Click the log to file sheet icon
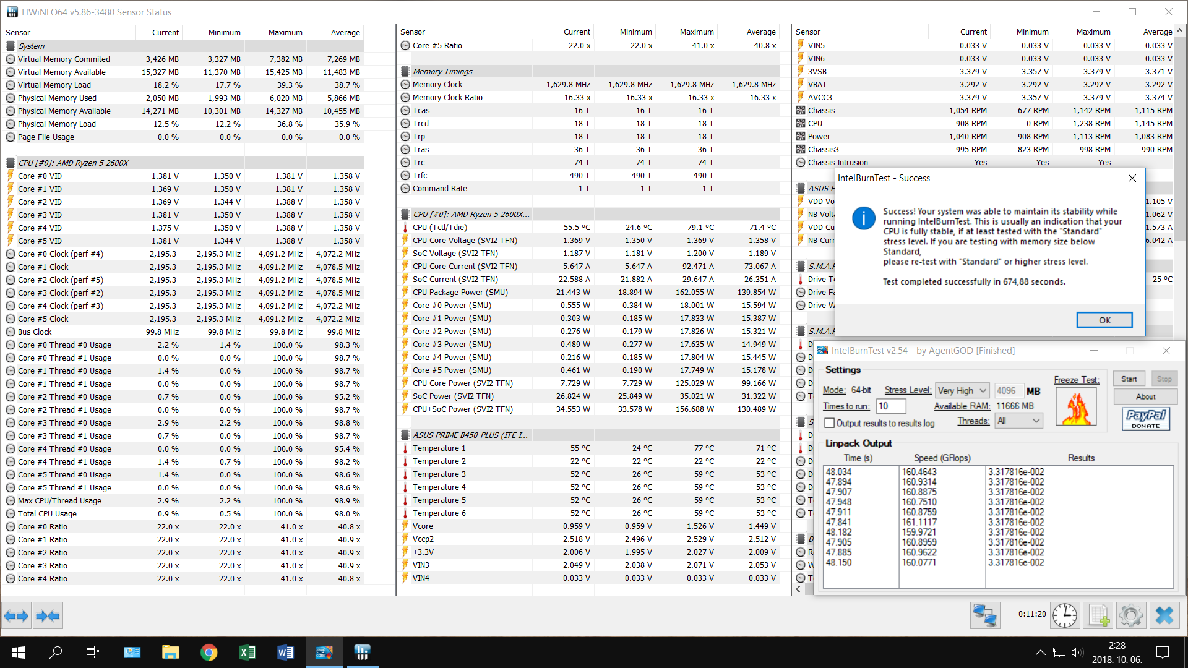The width and height of the screenshot is (1188, 668). [1098, 615]
